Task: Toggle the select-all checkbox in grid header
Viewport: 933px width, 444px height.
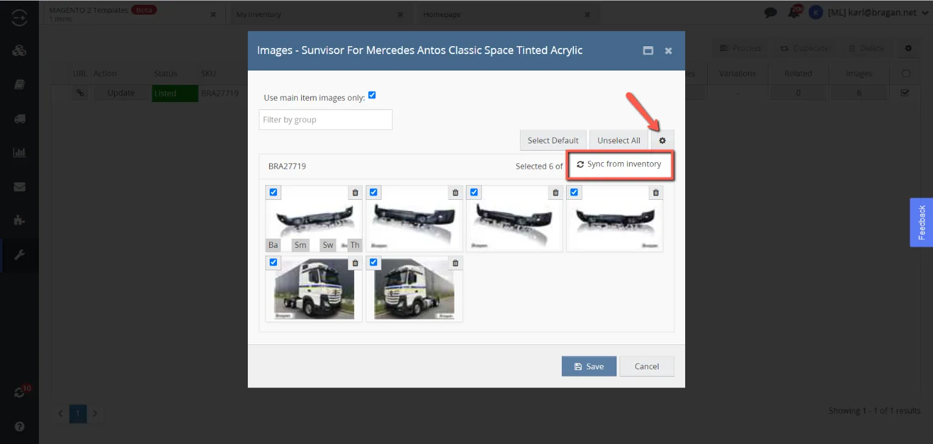Action: (906, 73)
